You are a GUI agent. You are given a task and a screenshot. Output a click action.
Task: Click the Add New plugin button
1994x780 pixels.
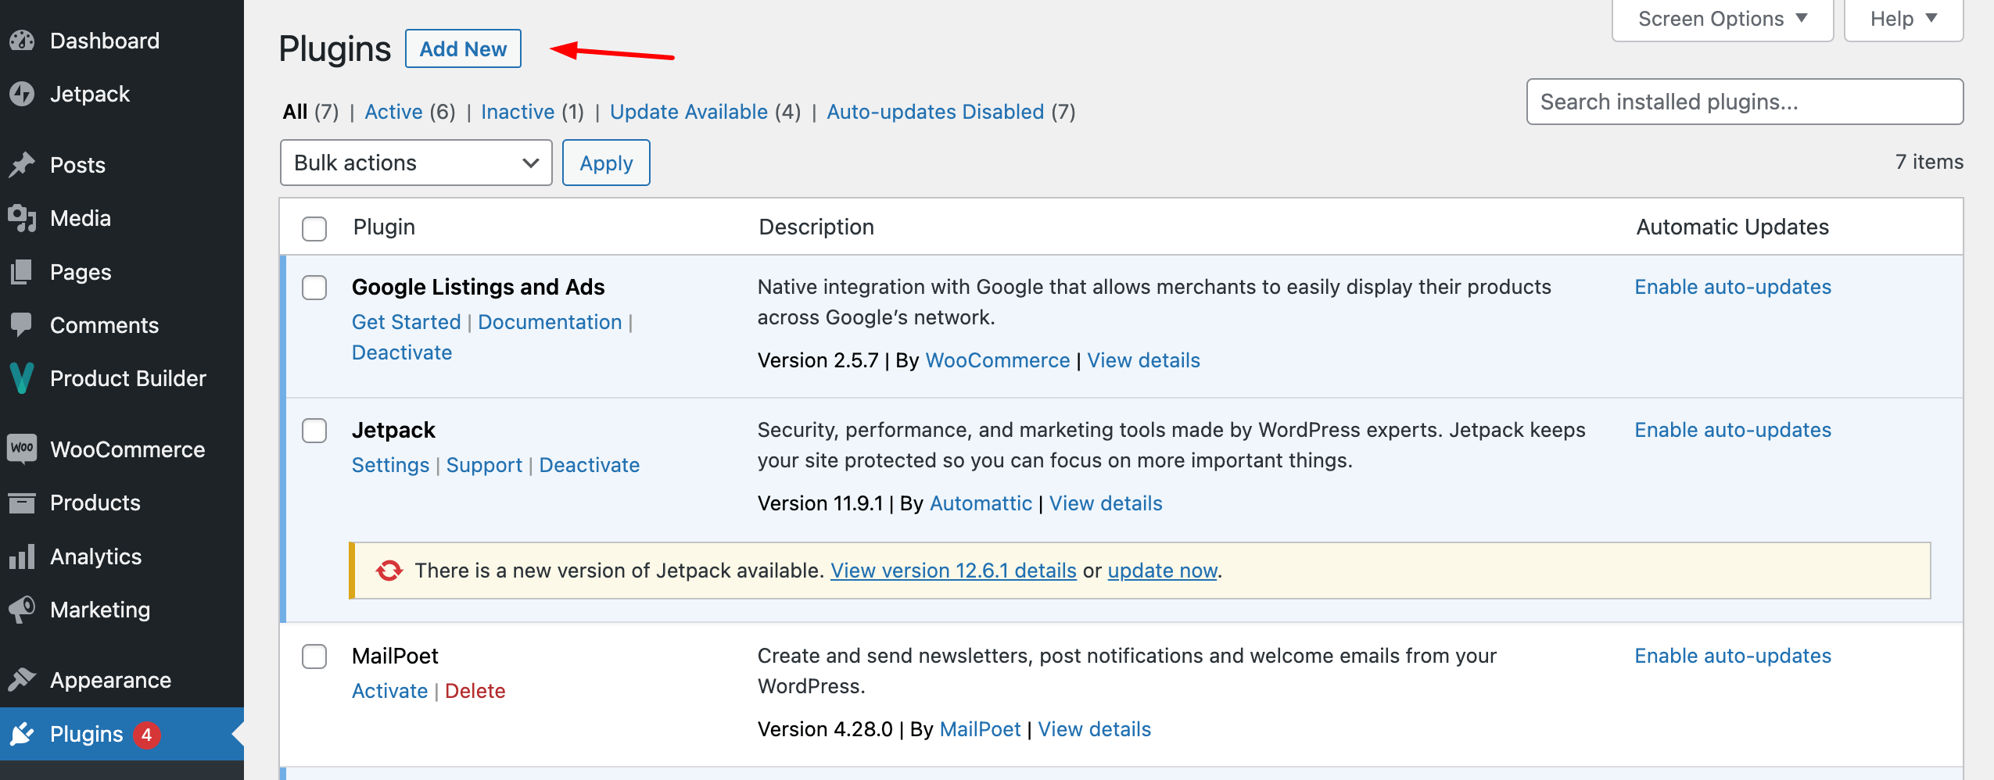(463, 48)
